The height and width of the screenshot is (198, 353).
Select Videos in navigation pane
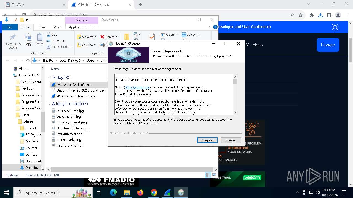pos(24,69)
